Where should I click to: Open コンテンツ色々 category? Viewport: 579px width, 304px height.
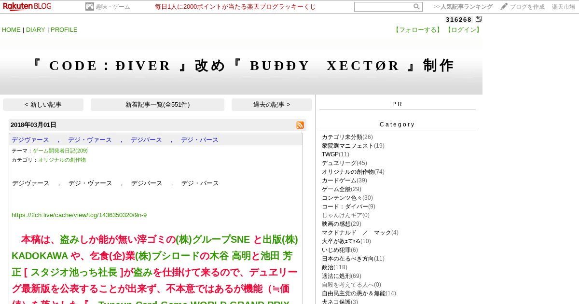(x=342, y=198)
